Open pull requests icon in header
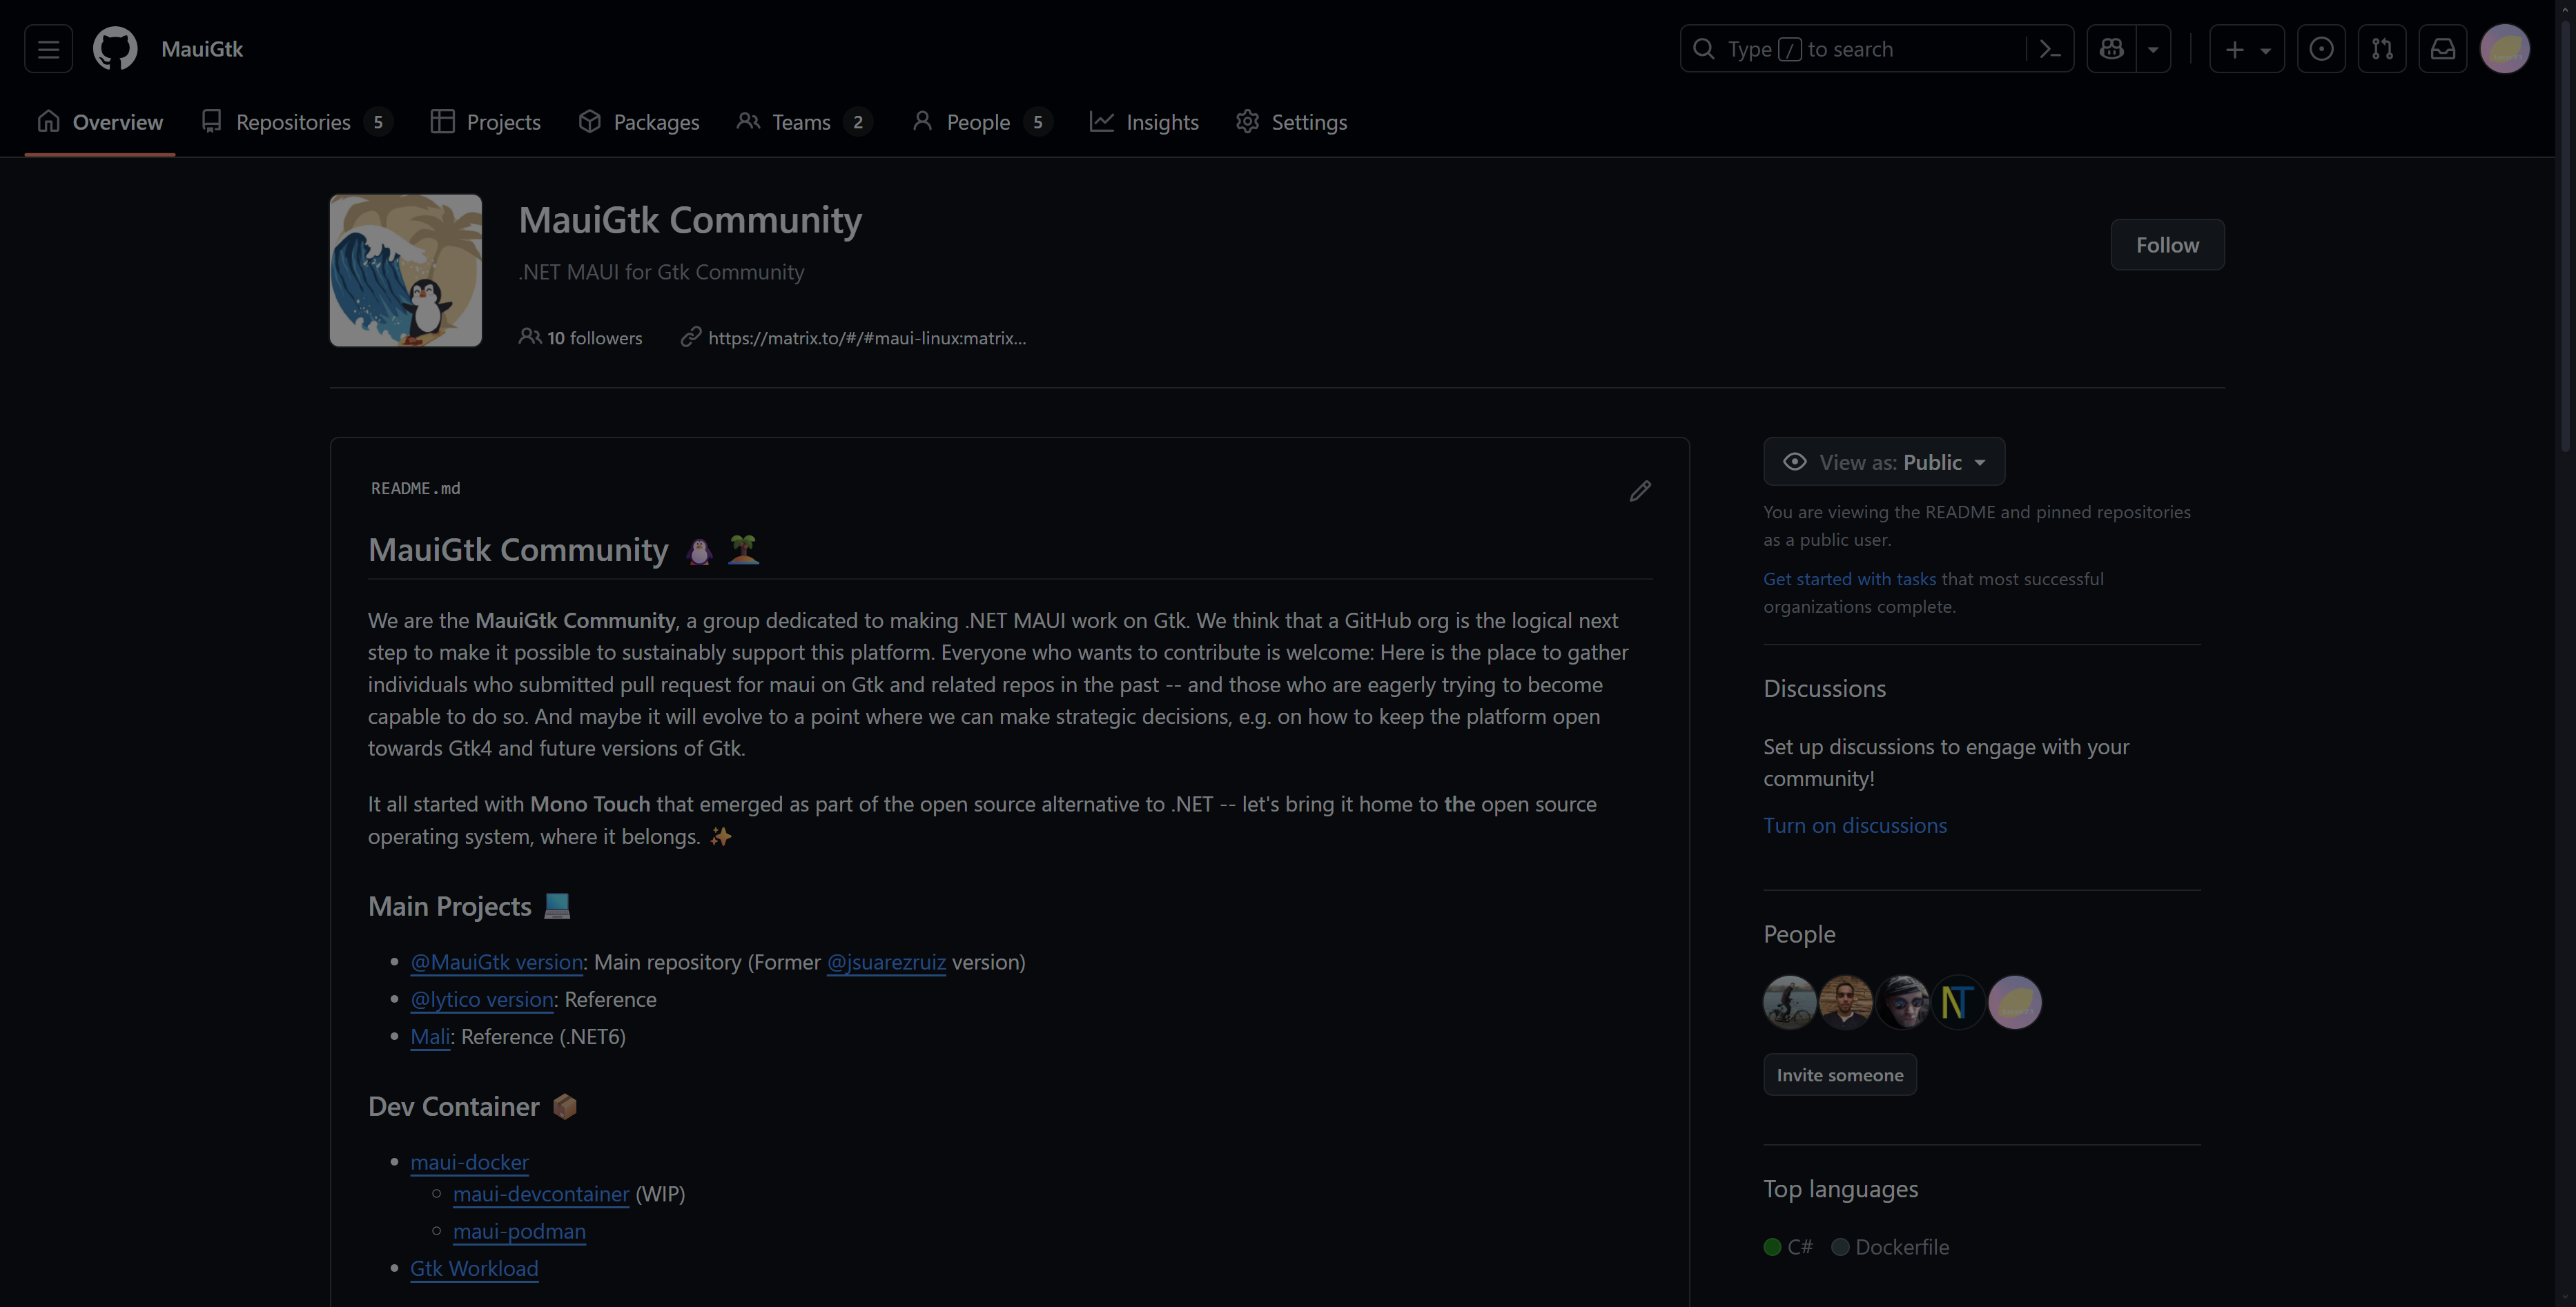2576x1307 pixels. [2382, 49]
